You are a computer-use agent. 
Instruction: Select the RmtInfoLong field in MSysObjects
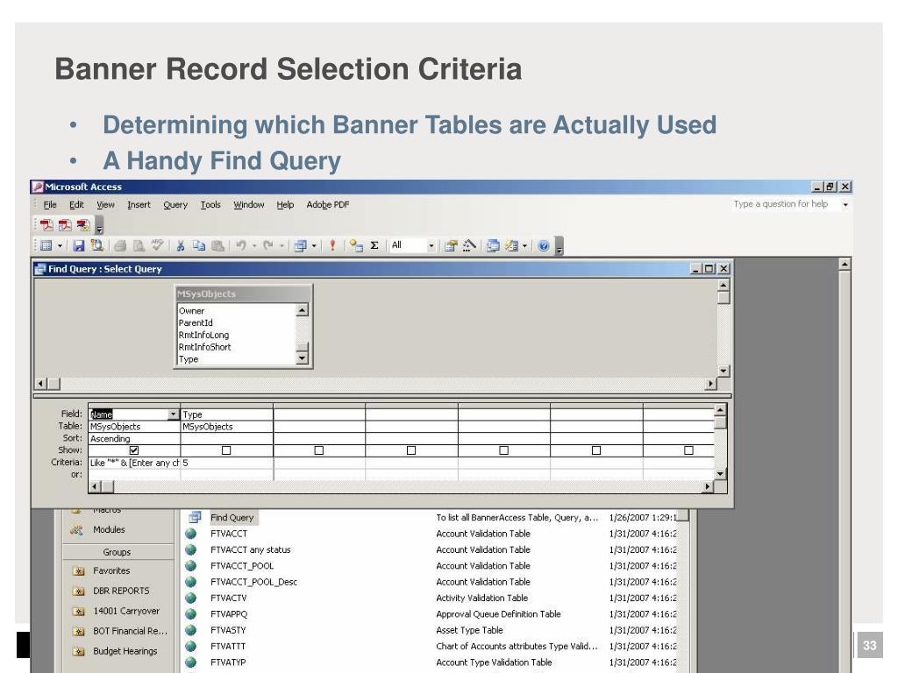point(203,336)
